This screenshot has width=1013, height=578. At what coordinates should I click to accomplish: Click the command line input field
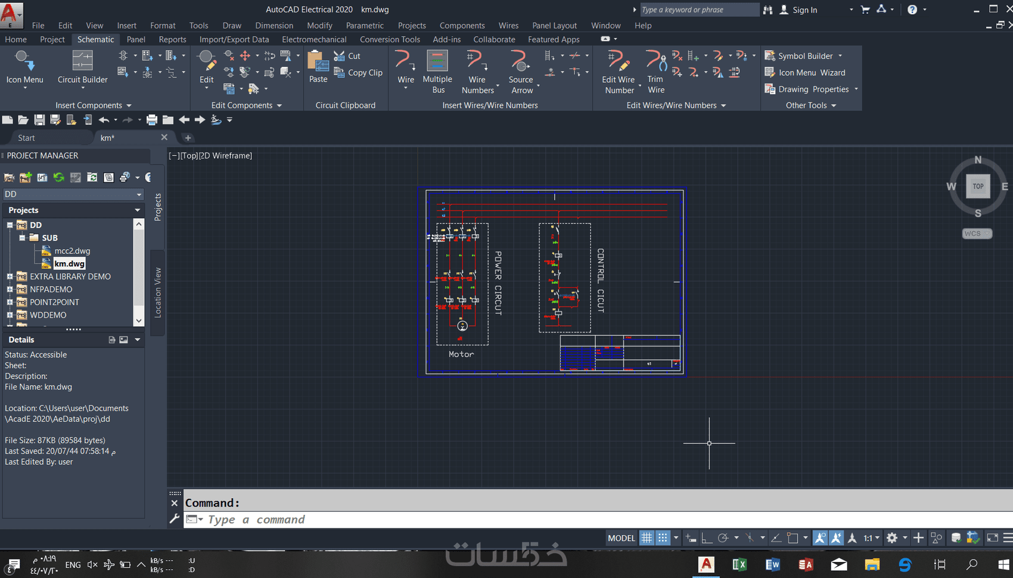(417, 520)
